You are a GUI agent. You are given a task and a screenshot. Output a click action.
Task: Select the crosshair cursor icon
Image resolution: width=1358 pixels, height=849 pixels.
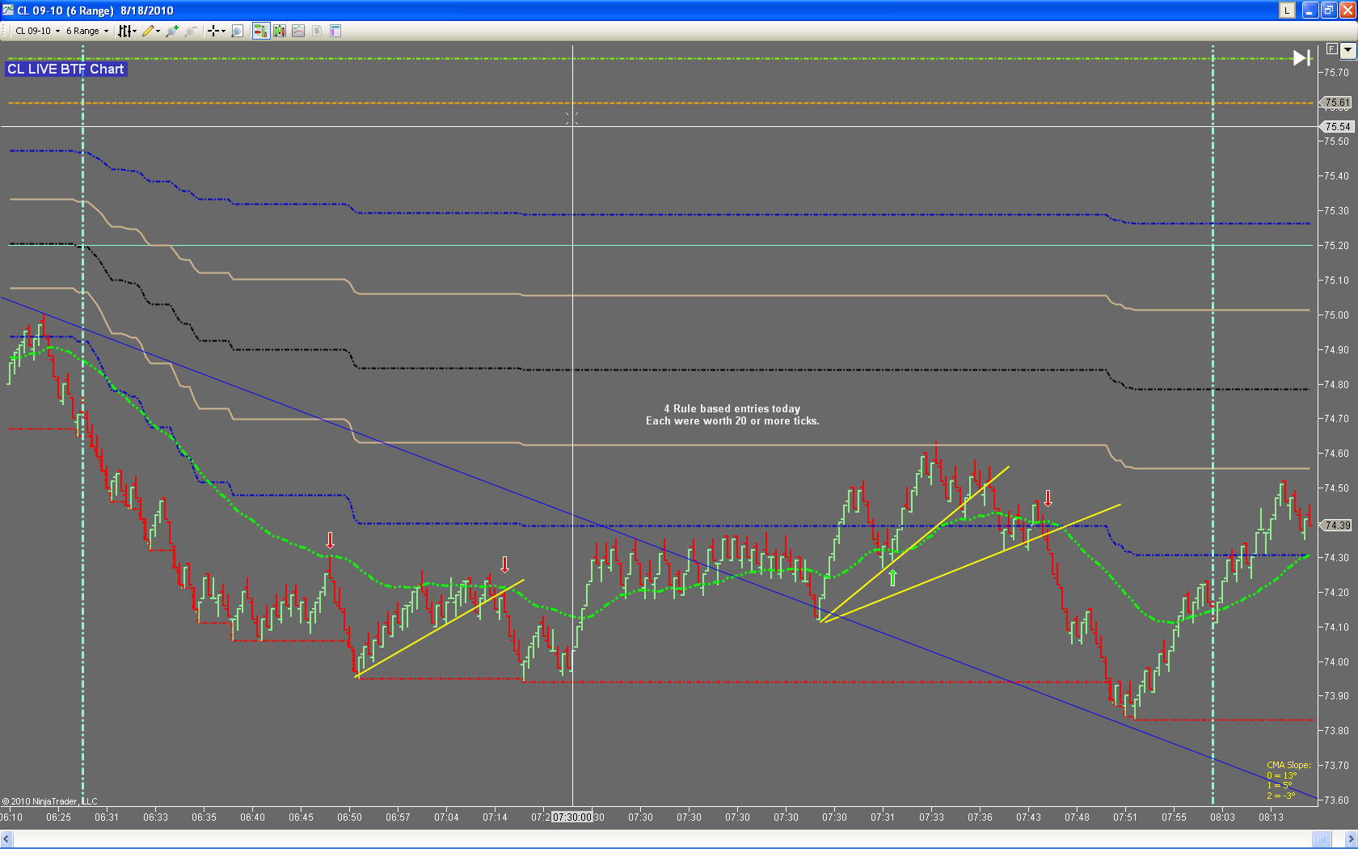[x=213, y=31]
